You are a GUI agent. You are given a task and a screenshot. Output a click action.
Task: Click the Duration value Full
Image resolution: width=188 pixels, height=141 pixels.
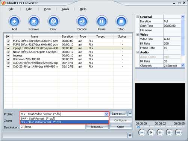pyautogui.click(x=172, y=21)
